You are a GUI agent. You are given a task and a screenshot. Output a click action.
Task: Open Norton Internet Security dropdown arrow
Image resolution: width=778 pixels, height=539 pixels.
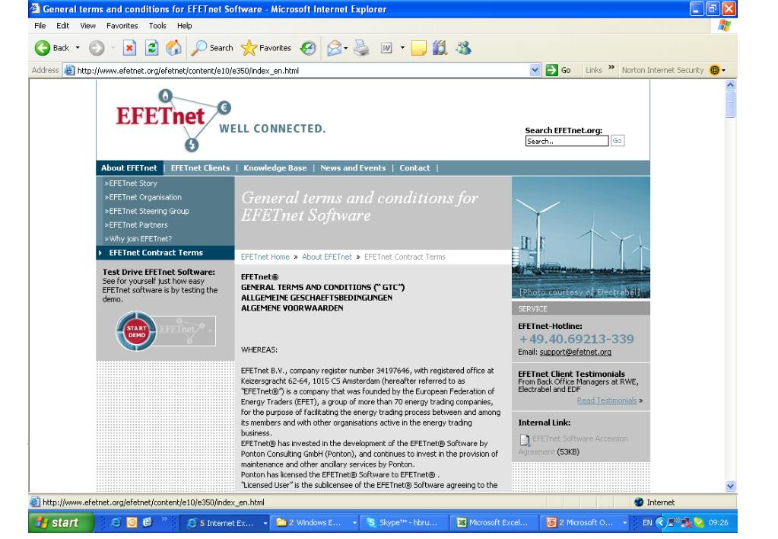(723, 71)
